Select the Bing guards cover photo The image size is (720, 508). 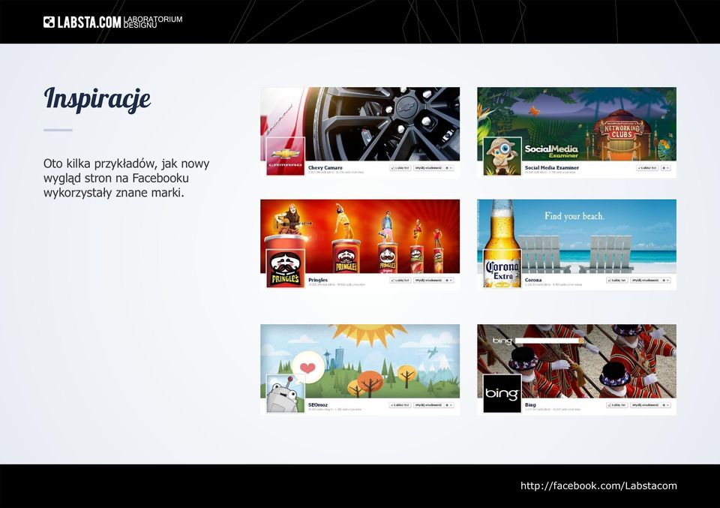577,361
